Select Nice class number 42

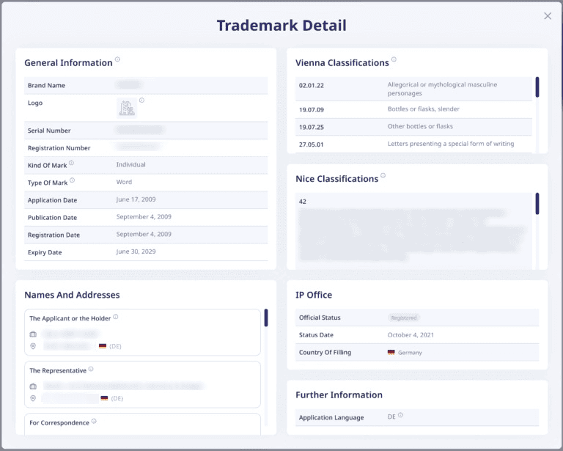[303, 202]
